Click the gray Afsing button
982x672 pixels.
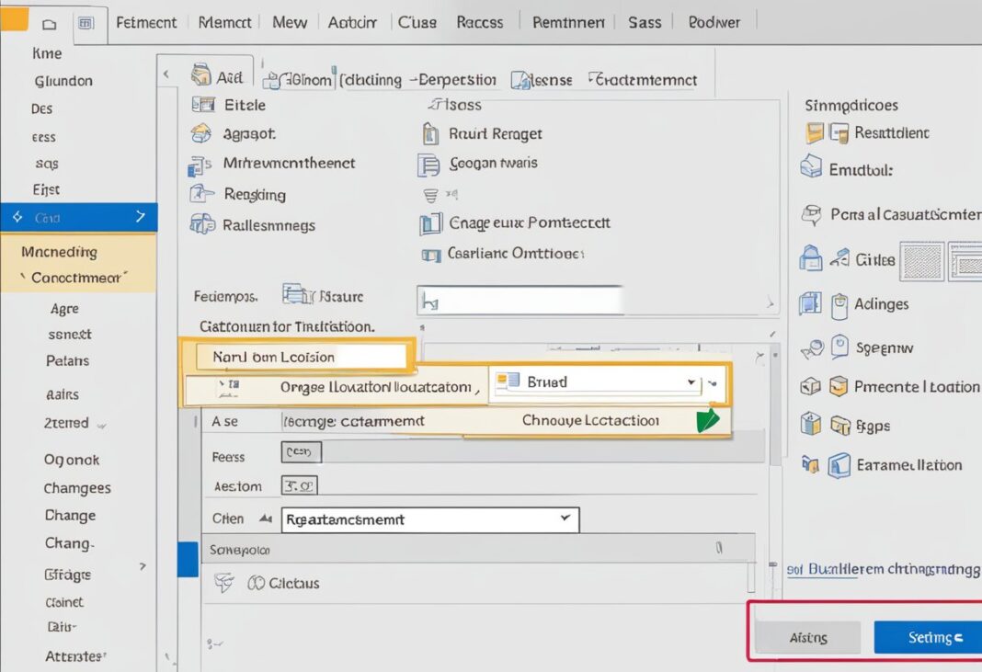807,637
